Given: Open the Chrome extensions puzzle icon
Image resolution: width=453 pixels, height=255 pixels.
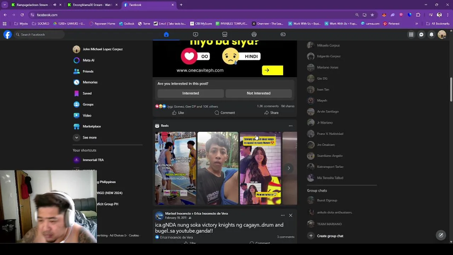Looking at the screenshot, I should tap(418, 15).
